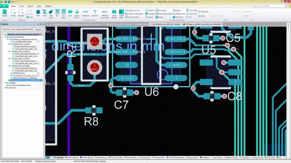Screen dimensions: 291x163
Task: Pick the Bus Entry tool
Action: click(64, 14)
